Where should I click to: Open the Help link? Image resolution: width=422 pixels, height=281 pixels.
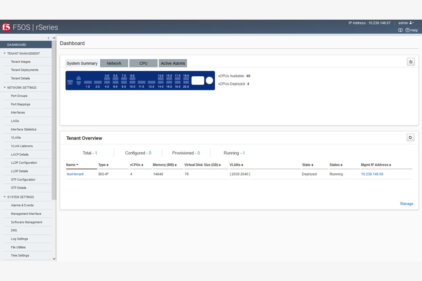point(412,30)
